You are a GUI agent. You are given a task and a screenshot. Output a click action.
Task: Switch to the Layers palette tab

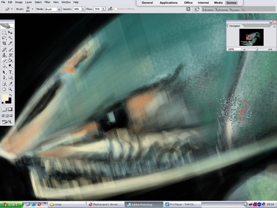click(236, 10)
